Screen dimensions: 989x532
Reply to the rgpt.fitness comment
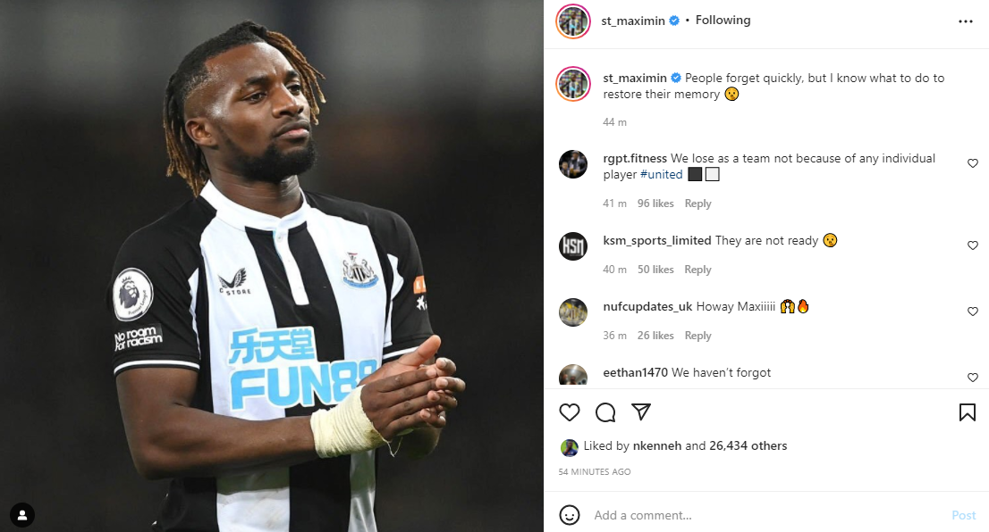pos(697,204)
